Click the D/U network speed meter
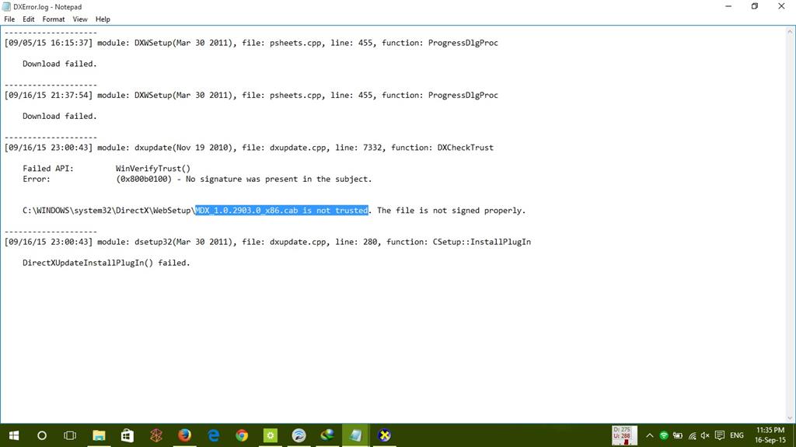 (x=624, y=435)
